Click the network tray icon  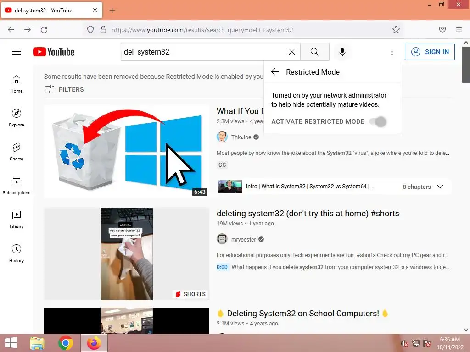point(416,343)
